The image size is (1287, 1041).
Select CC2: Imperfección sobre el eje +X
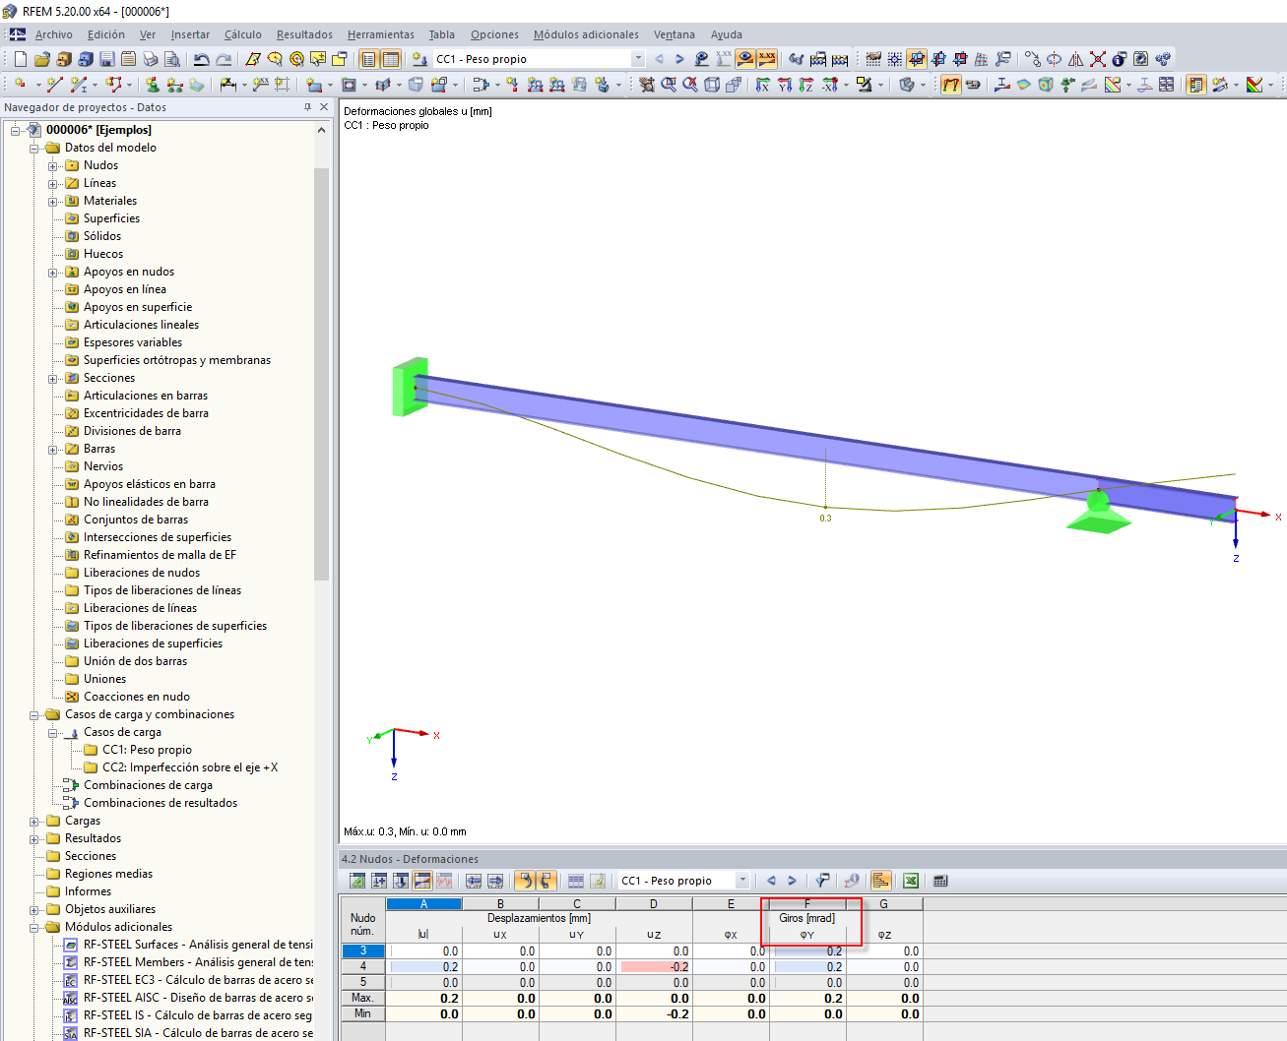tap(190, 767)
